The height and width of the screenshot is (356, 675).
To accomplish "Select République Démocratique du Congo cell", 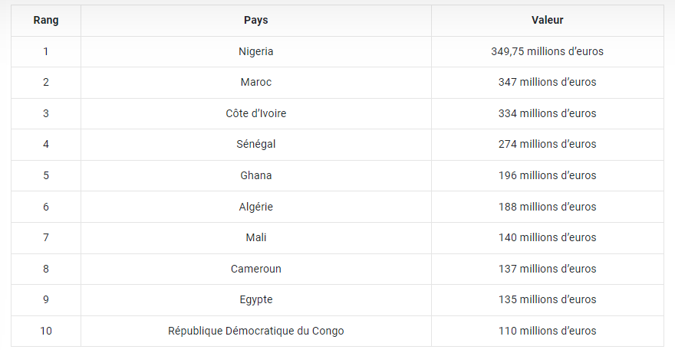I will click(x=256, y=331).
